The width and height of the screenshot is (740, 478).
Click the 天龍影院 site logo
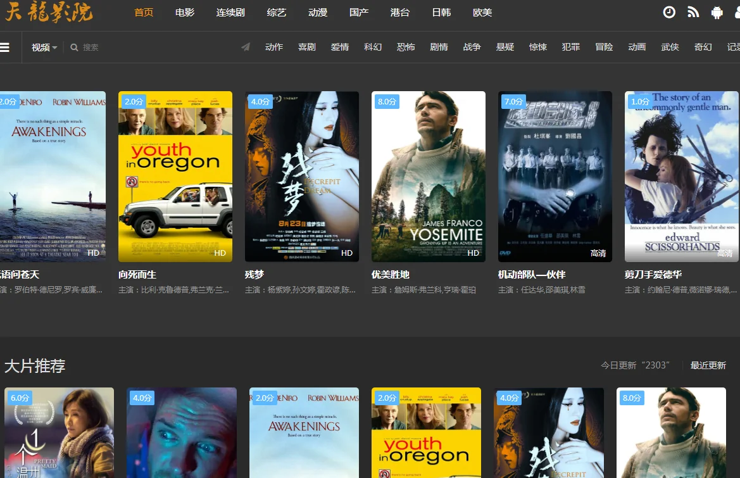tap(49, 13)
